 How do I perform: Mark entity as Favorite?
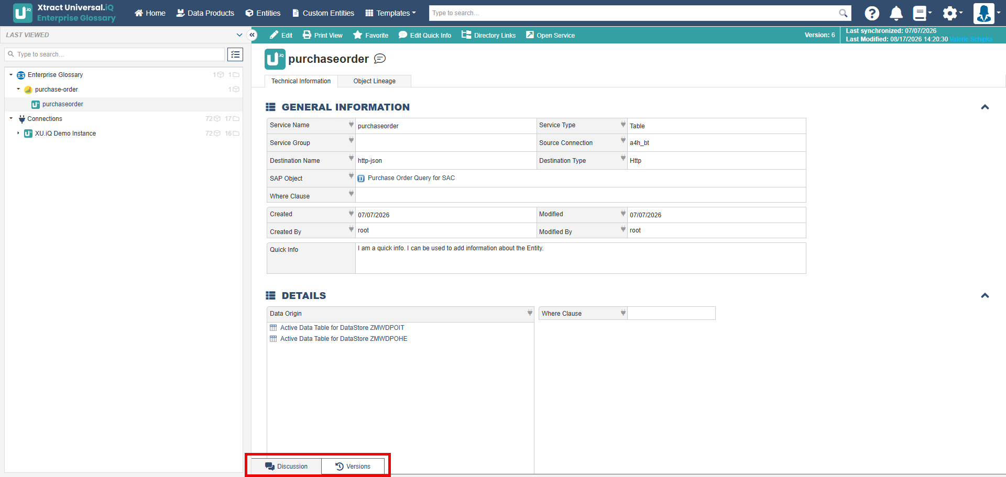coord(371,35)
